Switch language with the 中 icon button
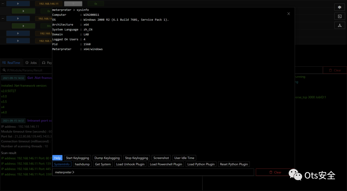 pyautogui.click(x=340, y=7)
